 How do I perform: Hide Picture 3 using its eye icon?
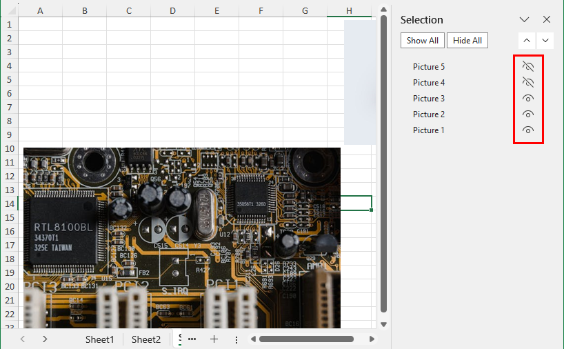click(x=527, y=98)
